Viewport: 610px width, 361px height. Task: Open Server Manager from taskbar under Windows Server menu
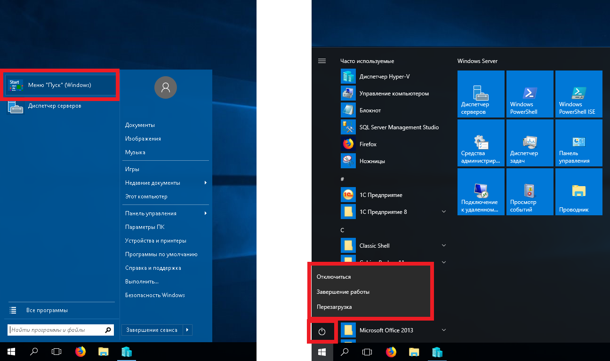click(437, 352)
